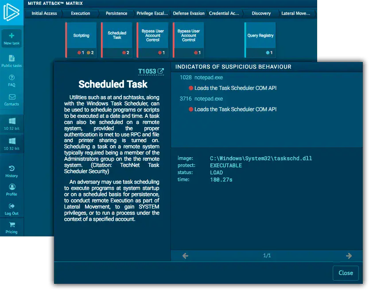This screenshot has width=369, height=290.
Task: Select indicator under process 3716 notepad.exe
Action: pos(233,109)
